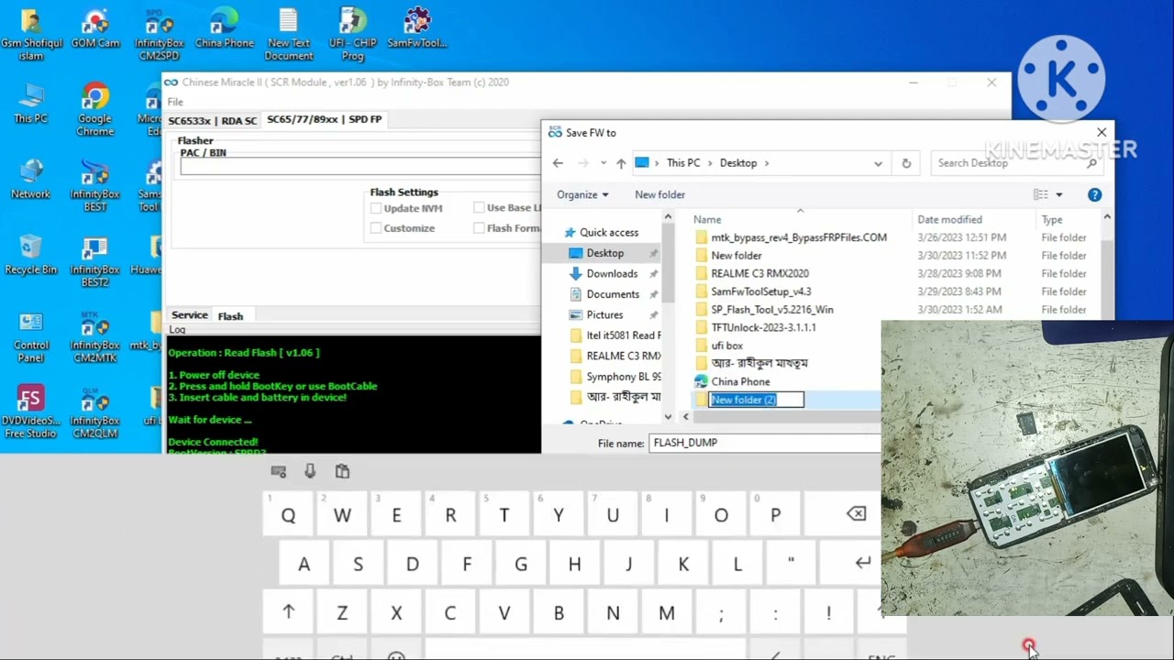Open the clipboard icon on touch keyboard
The width and height of the screenshot is (1174, 660).
pos(342,471)
